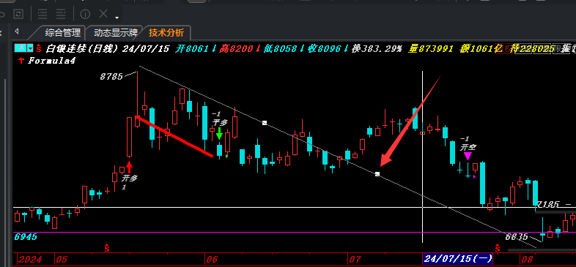Click the thick red line segment
Viewport: 576px width, 267px height.
click(174, 137)
